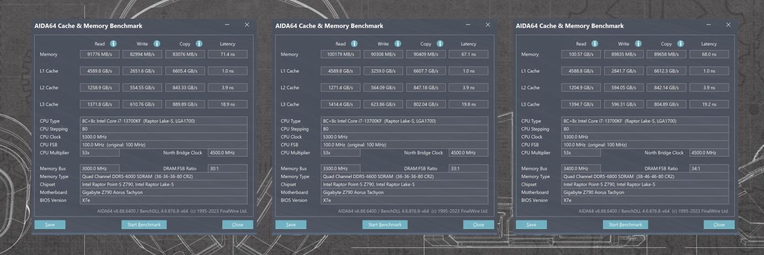Click the 3300.0 MHz Memory Bus field
Screen dimensions: 764x255
coord(341,168)
